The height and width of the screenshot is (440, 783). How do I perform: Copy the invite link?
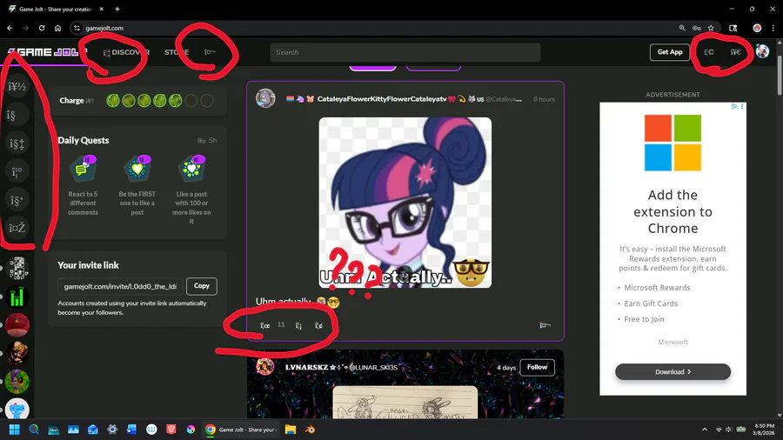pyautogui.click(x=202, y=286)
